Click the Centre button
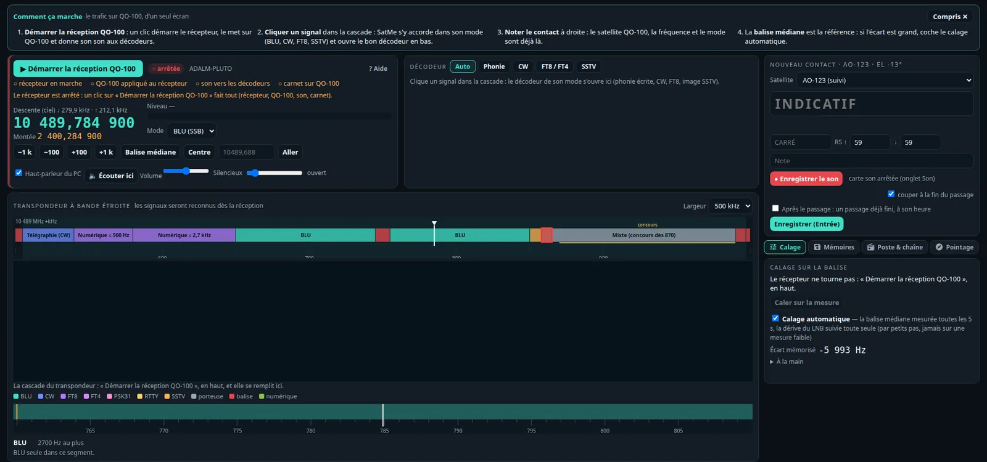Image resolution: width=987 pixels, height=462 pixels. click(199, 152)
